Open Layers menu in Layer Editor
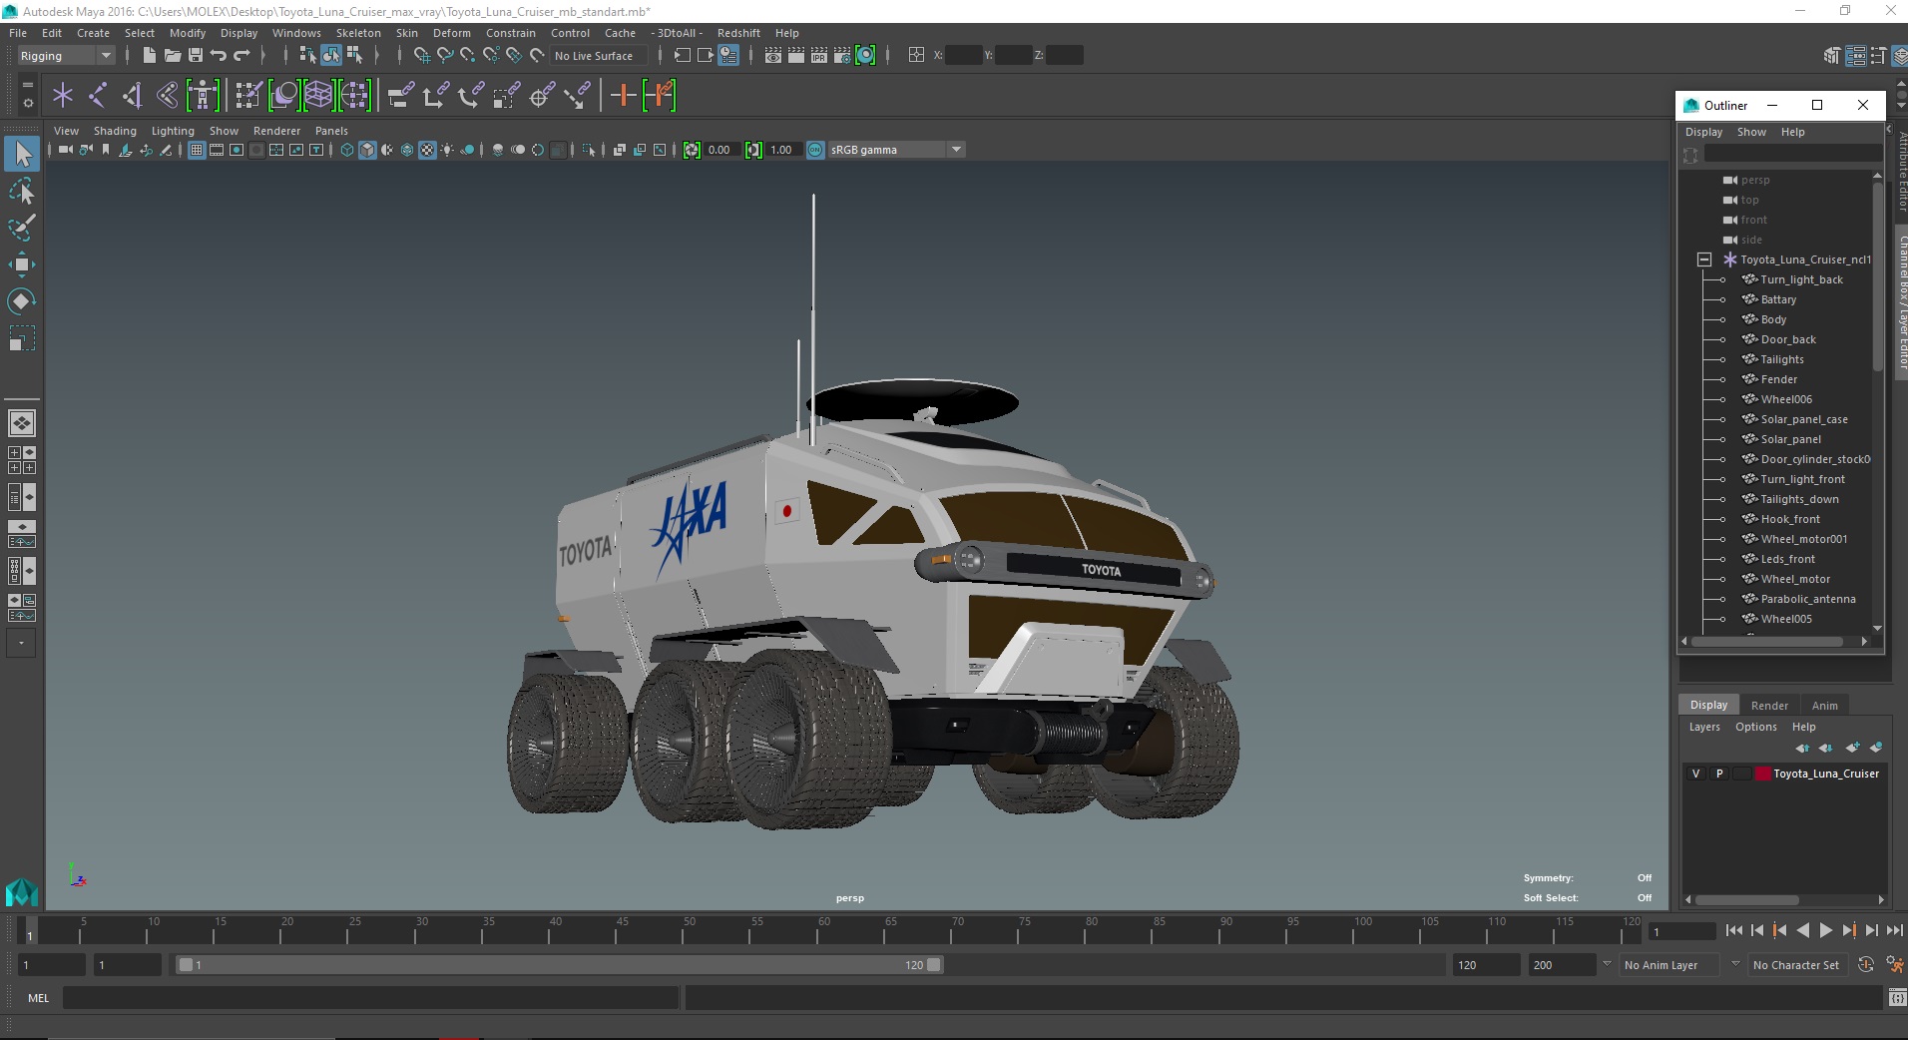The height and width of the screenshot is (1040, 1908). [x=1704, y=727]
